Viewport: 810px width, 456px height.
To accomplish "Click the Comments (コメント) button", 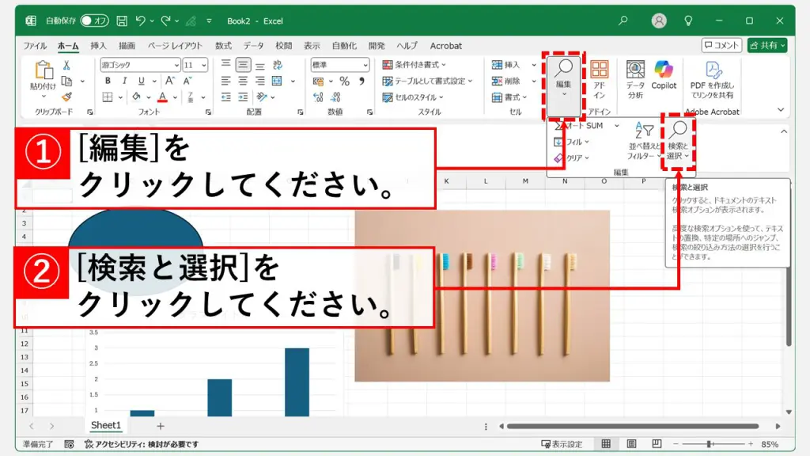I will [x=721, y=45].
